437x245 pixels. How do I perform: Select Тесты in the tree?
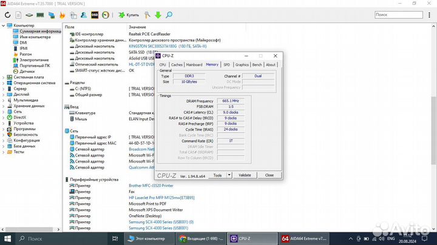[x=19, y=152]
